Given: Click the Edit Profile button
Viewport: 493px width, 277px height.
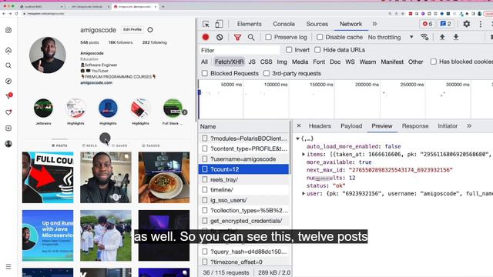Looking at the screenshot, I should (132, 29).
